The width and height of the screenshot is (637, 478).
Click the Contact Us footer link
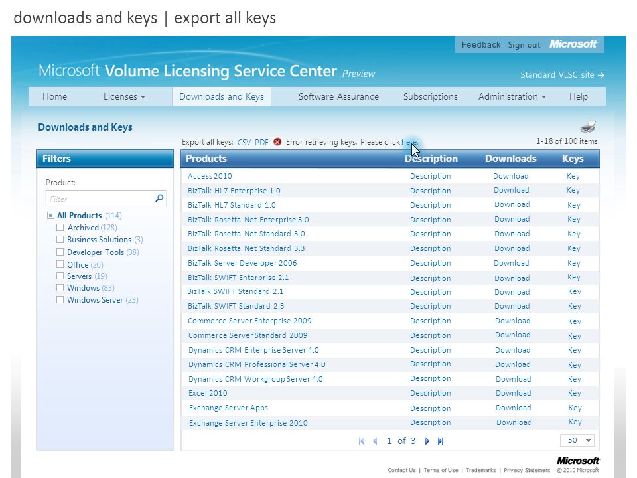pos(401,470)
